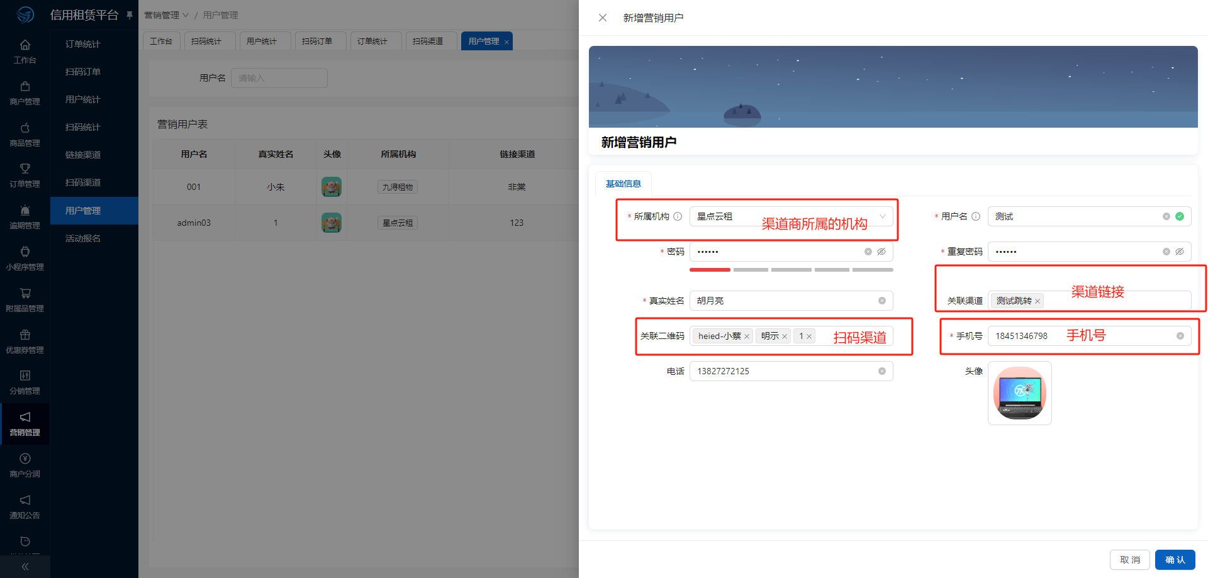Collapse the sidebar with the double-chevron
Image resolution: width=1208 pixels, height=578 pixels.
25,567
